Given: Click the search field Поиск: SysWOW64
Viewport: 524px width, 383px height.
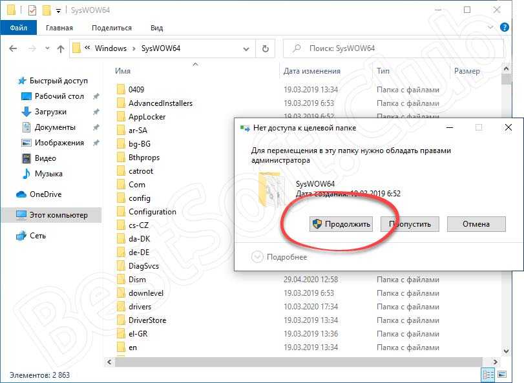Looking at the screenshot, I should [x=393, y=48].
